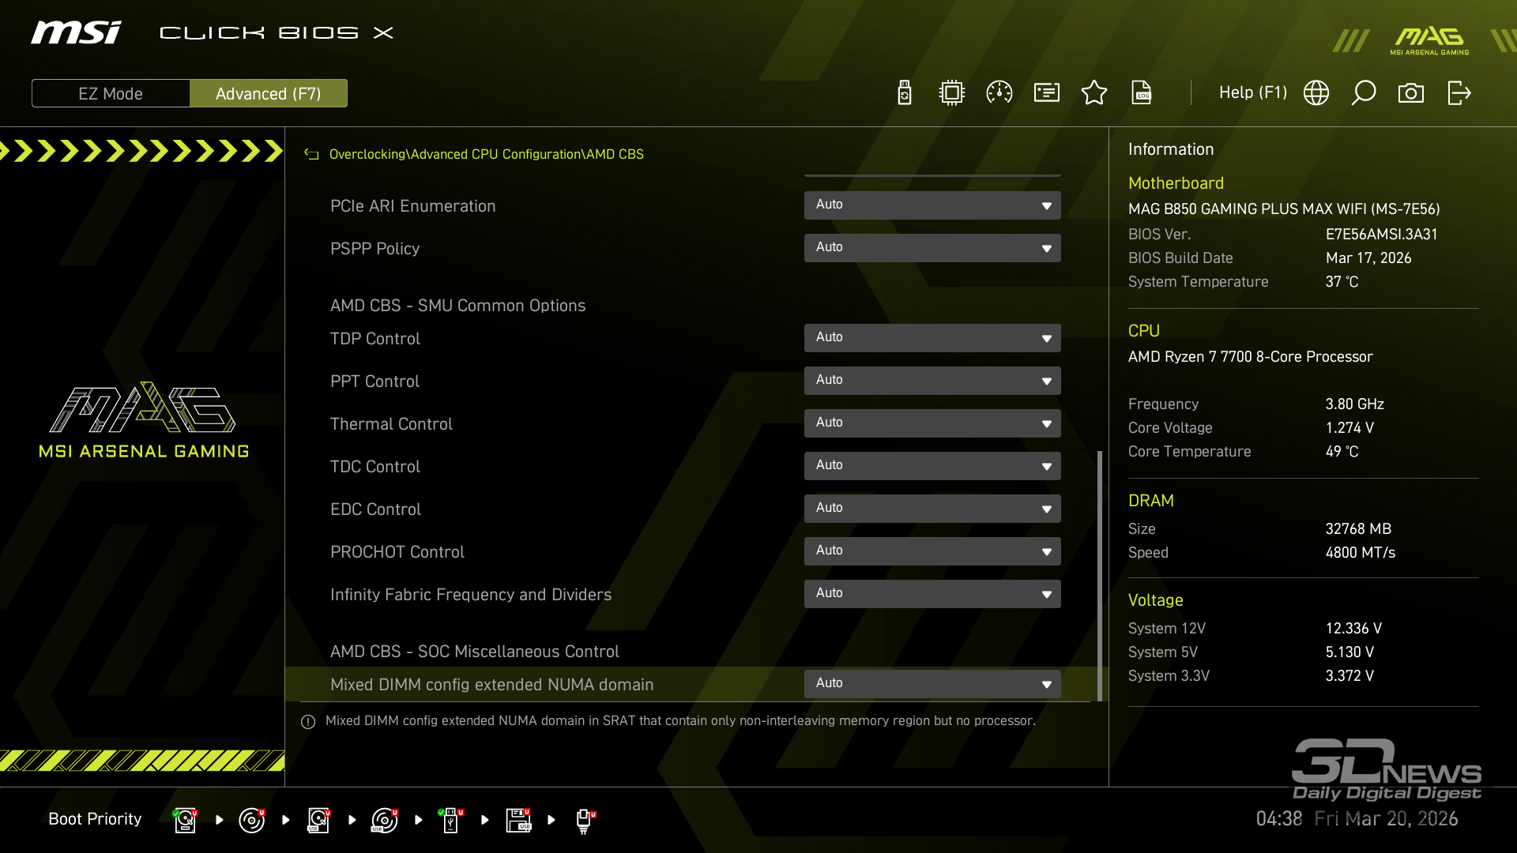
Task: Open the M-Flash USB update icon
Action: point(905,93)
